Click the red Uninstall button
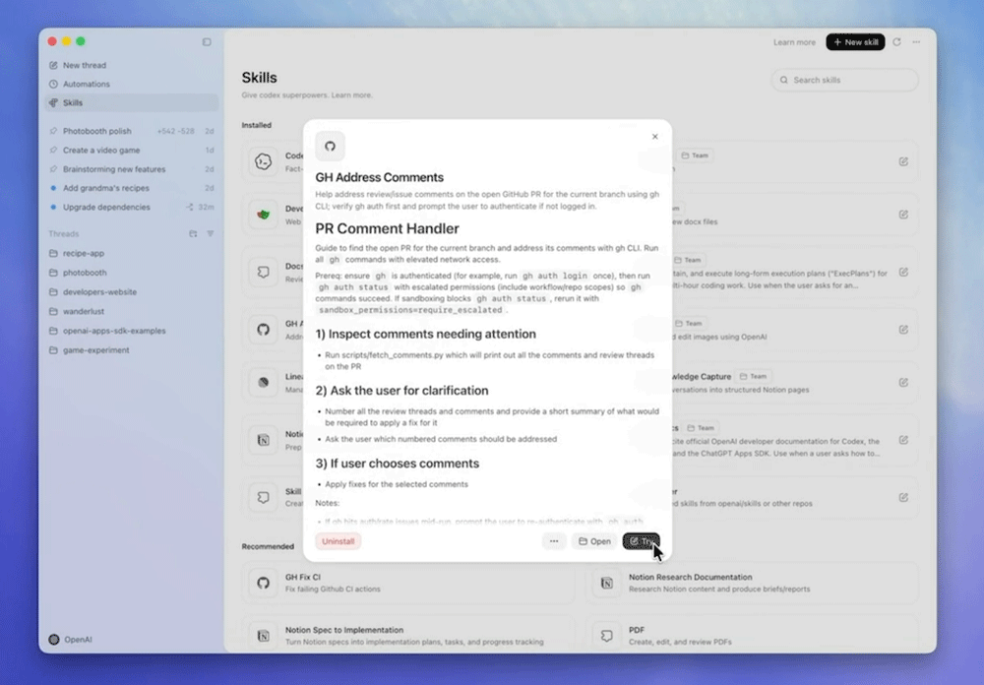 click(x=338, y=541)
